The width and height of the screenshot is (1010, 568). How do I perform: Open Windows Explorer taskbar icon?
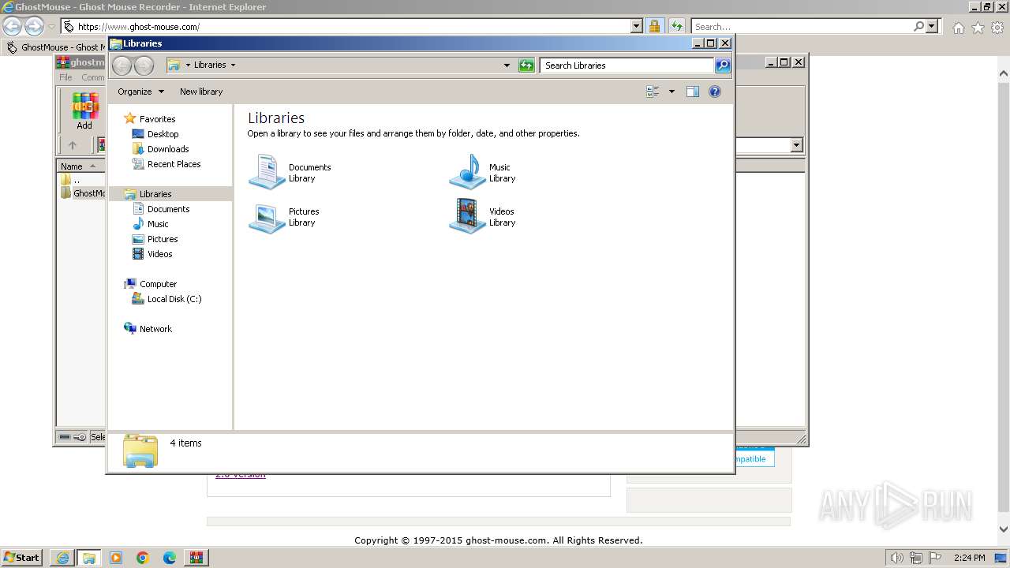point(89,558)
